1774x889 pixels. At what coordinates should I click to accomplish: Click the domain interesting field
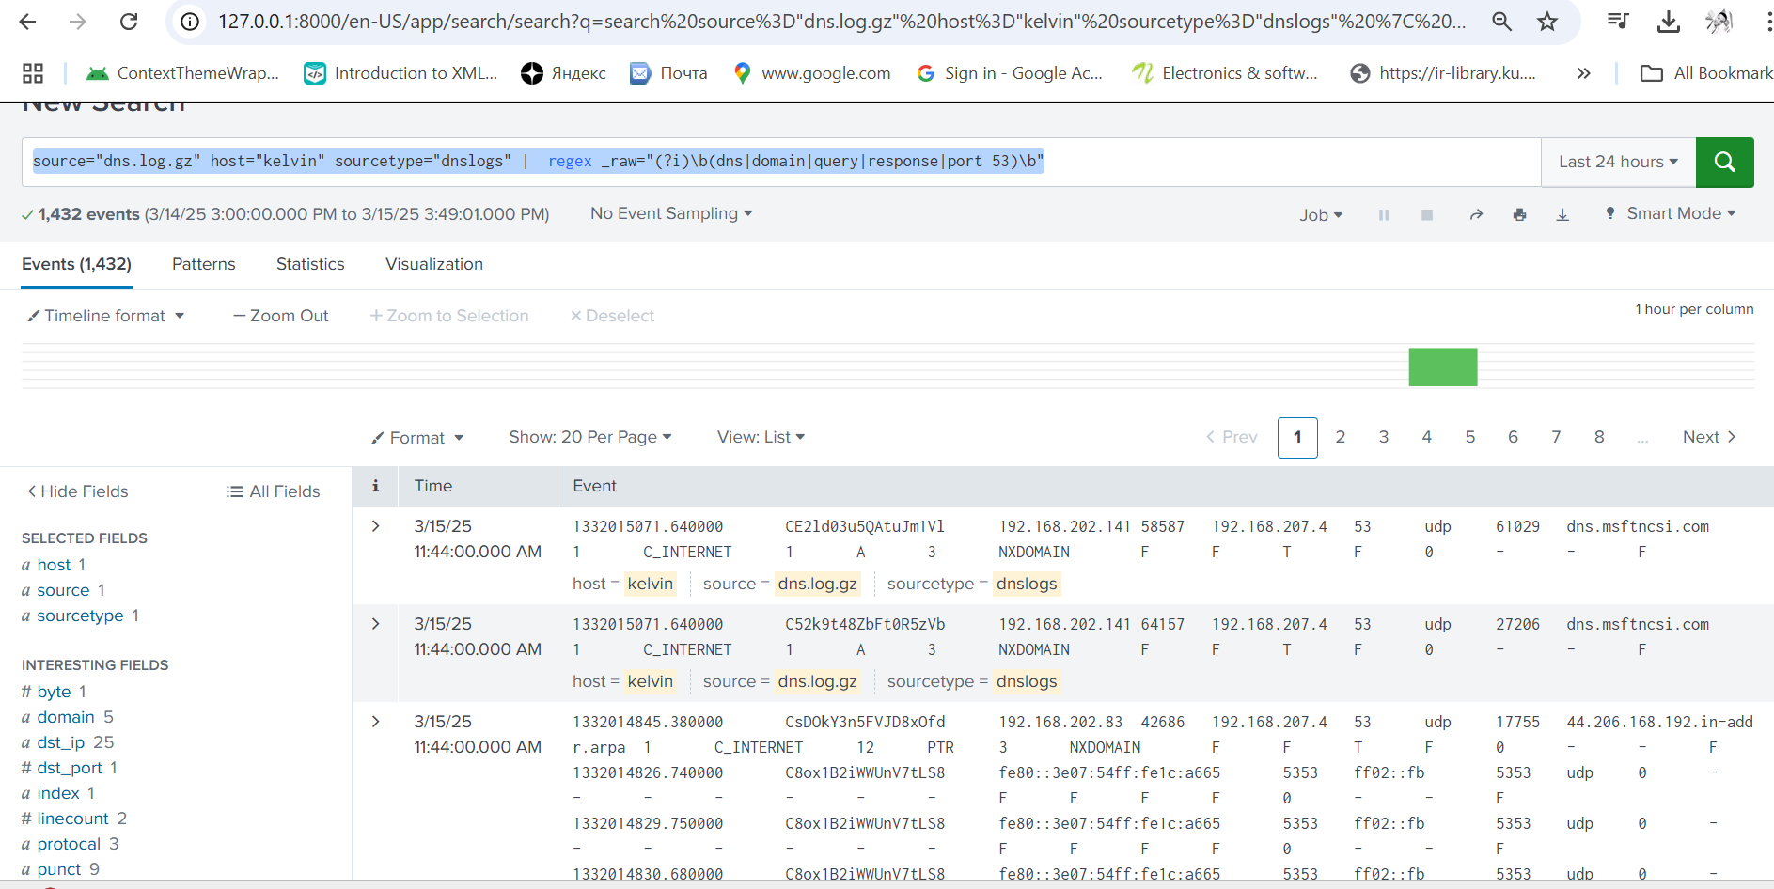pyautogui.click(x=66, y=717)
